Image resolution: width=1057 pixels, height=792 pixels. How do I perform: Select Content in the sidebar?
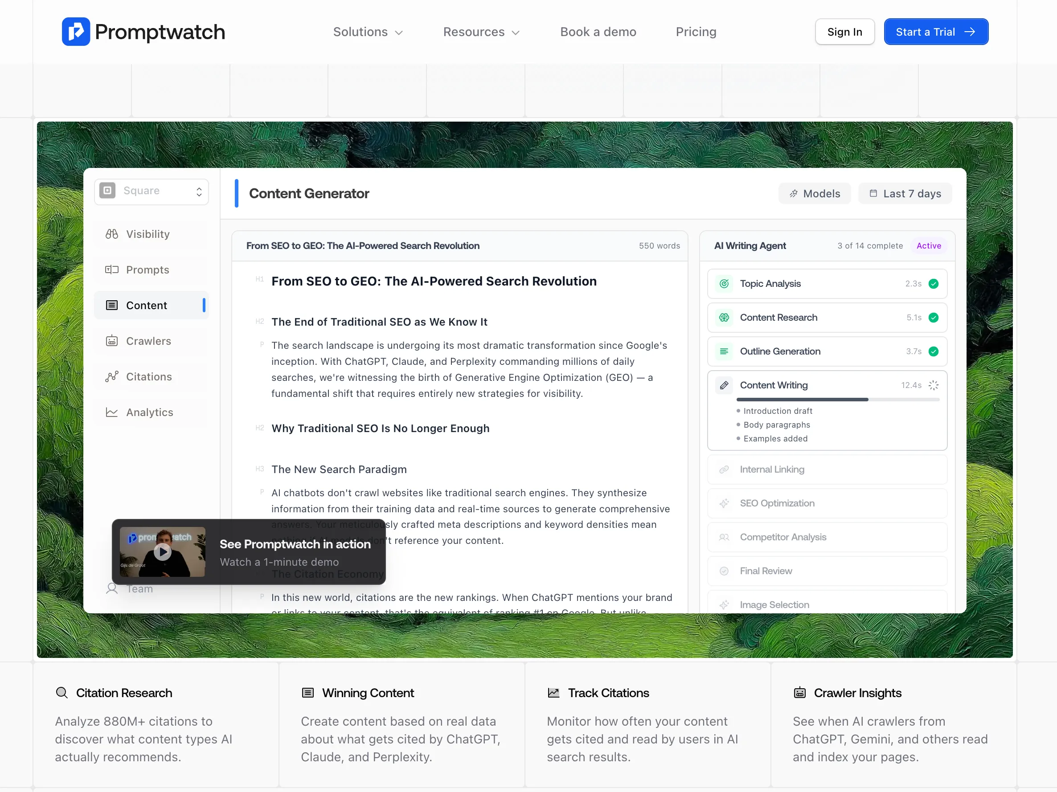[146, 305]
